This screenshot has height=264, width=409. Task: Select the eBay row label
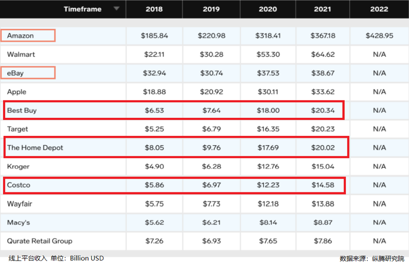pos(15,73)
